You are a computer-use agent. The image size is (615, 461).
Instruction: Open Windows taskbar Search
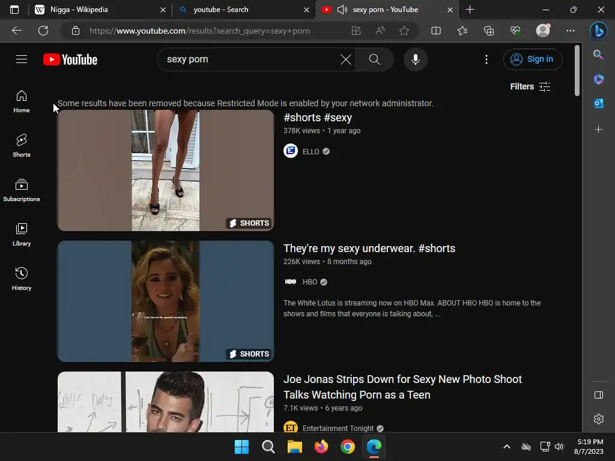click(268, 447)
